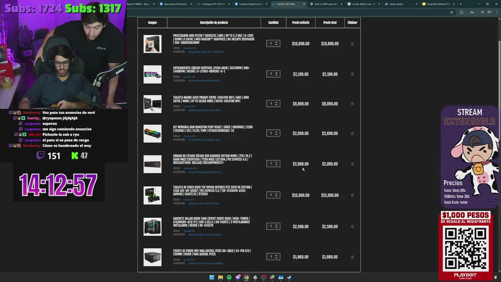
Task: Click the RTX 5070 graphics card thumbnail
Action: (152, 195)
